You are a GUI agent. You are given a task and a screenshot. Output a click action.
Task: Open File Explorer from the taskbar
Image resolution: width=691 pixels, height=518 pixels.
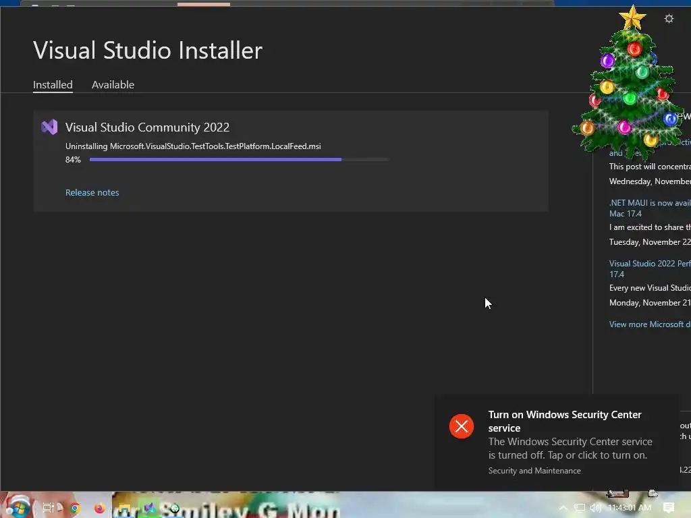(125, 509)
